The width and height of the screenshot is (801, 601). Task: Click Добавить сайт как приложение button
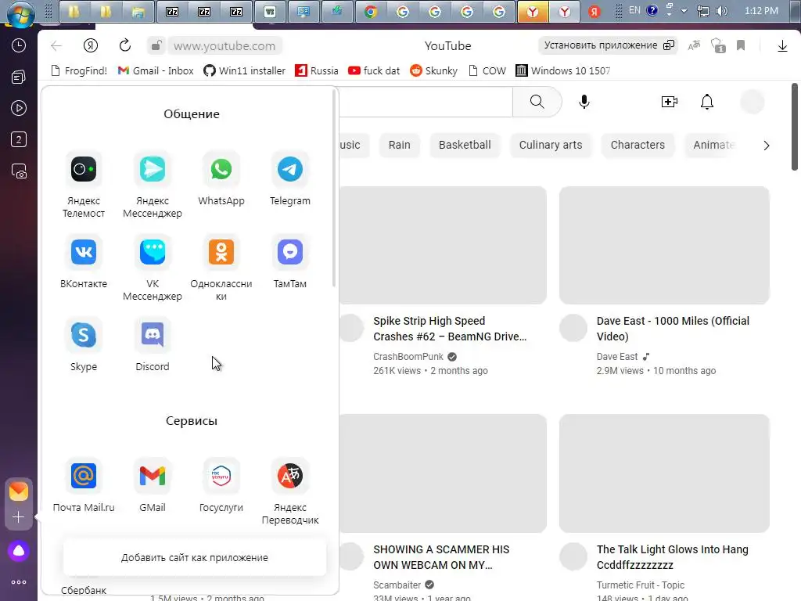(x=195, y=557)
